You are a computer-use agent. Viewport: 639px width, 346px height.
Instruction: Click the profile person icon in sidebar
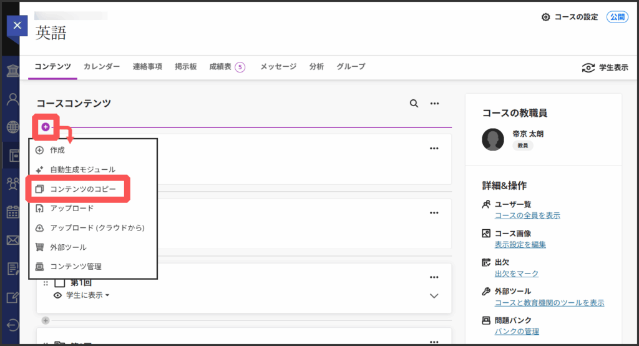point(12,99)
